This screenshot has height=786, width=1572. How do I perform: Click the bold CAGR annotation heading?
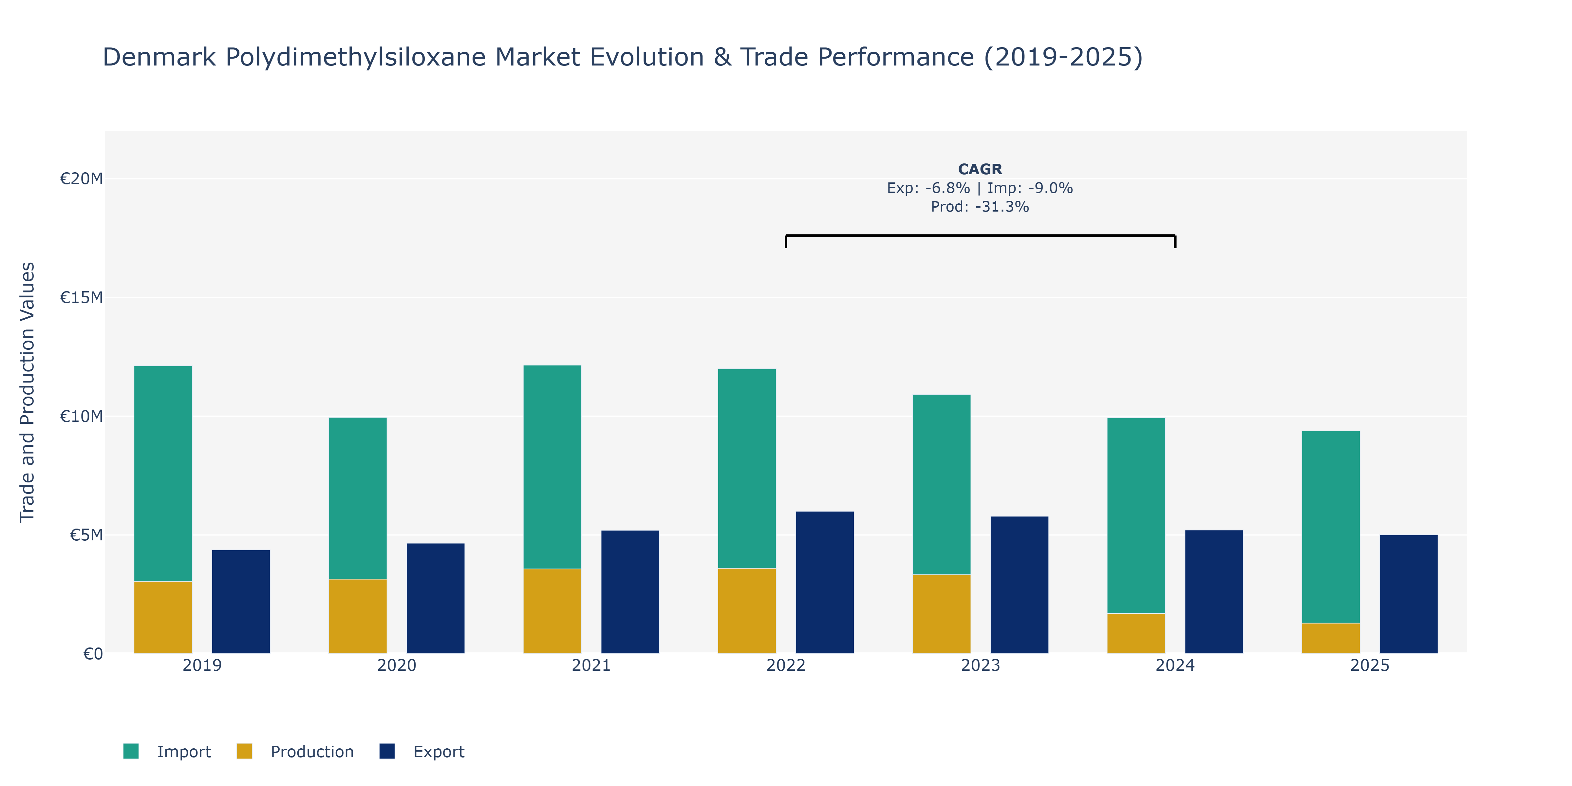(980, 169)
